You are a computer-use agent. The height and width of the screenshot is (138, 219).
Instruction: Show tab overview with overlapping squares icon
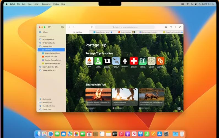coord(180,27)
